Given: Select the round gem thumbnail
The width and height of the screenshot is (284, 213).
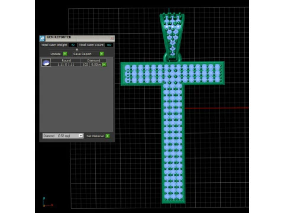Looking at the screenshot, I should [46, 63].
